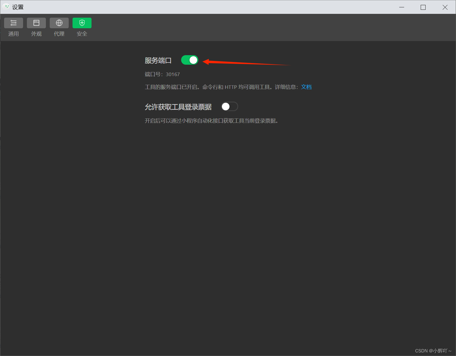This screenshot has height=356, width=456.
Task: Enable the 允许获取工具登录票据 toggle
Action: coord(229,107)
